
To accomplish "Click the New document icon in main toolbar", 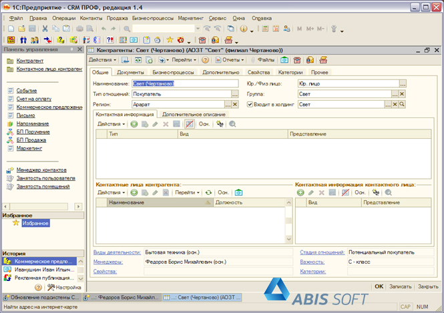I will pos(11,29).
